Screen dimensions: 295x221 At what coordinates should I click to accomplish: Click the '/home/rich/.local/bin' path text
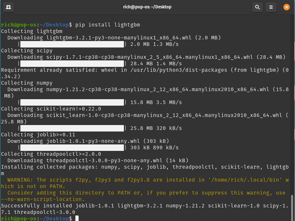click(x=245, y=180)
